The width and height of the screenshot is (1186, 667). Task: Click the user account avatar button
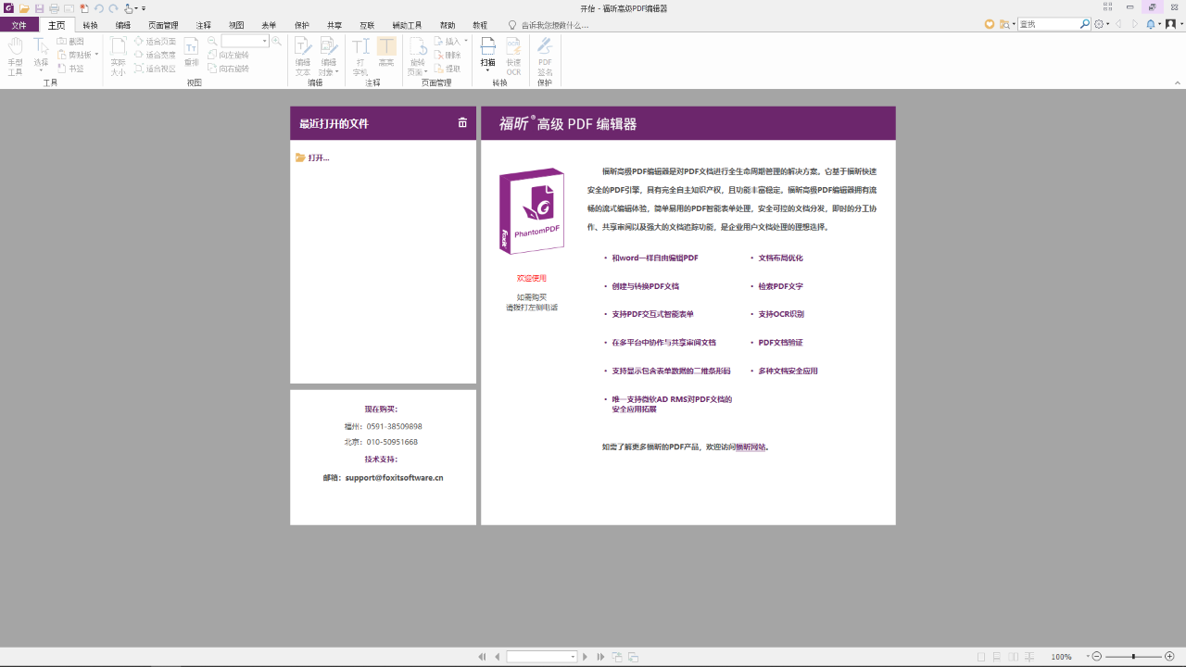(1172, 24)
